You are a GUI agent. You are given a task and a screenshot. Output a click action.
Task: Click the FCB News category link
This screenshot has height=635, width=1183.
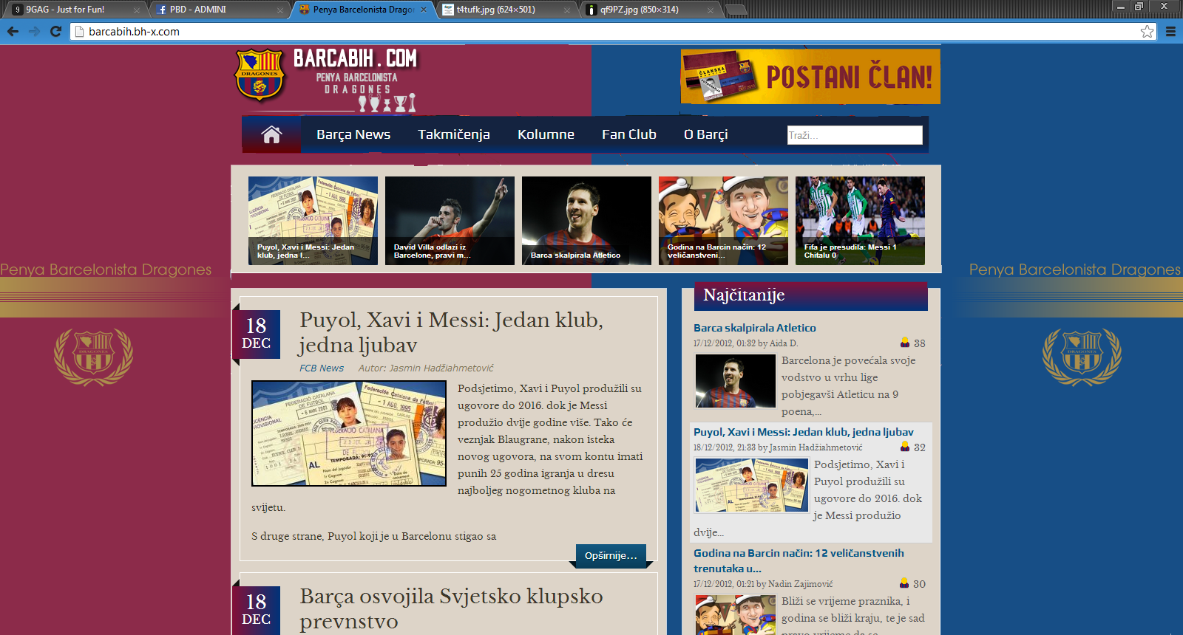click(x=322, y=368)
